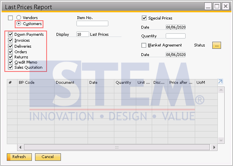Toggle the Deliveries checkbox
The image size is (233, 166).
coord(10,46)
